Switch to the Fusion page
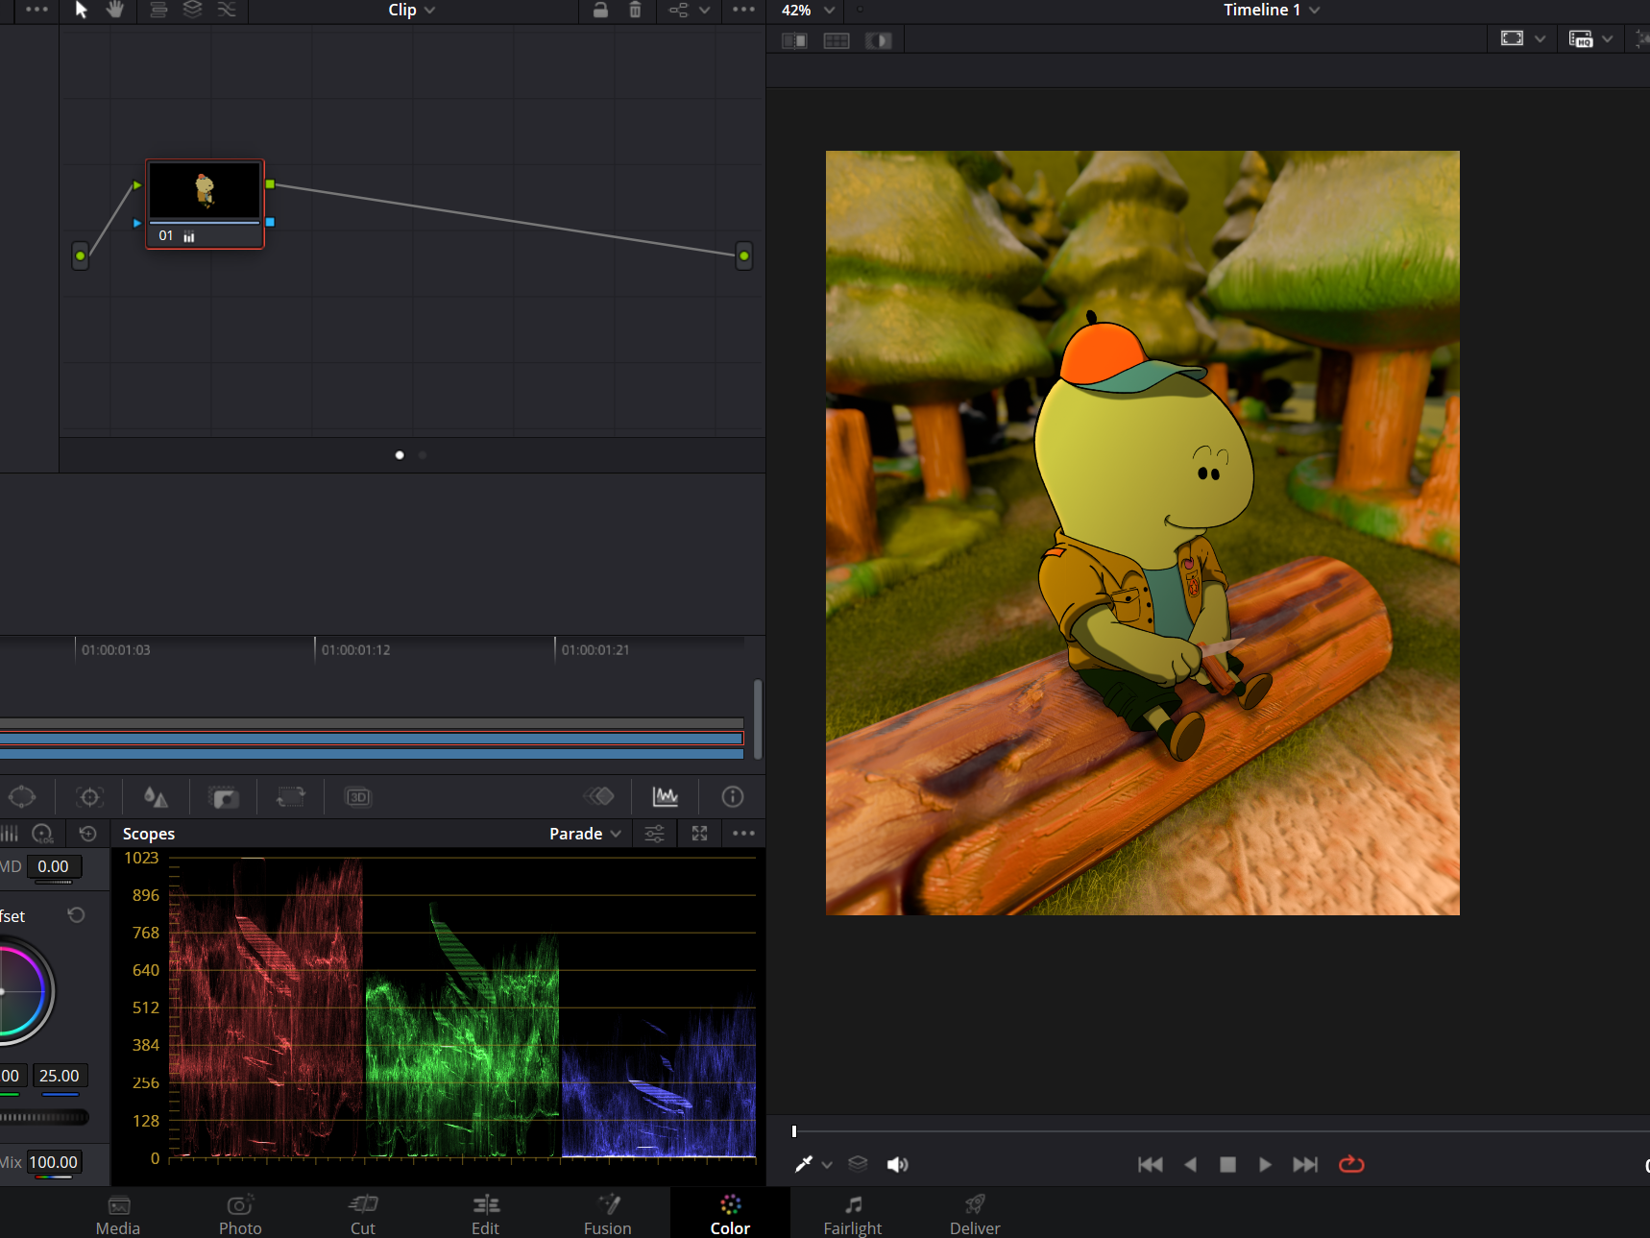The height and width of the screenshot is (1238, 1650). pos(608,1215)
